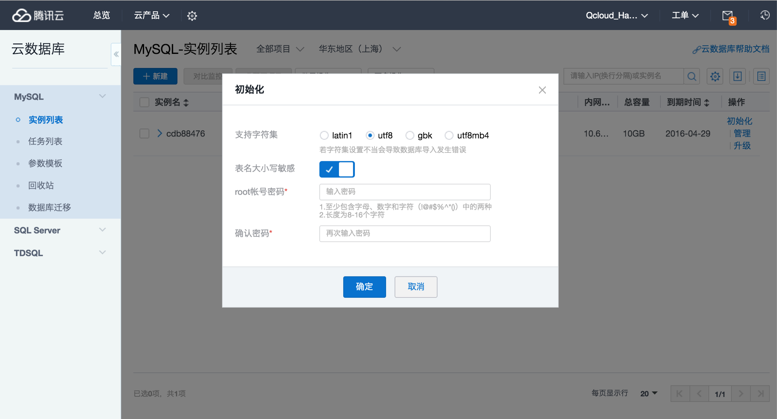Collapse the MySQL sidebar section
This screenshot has width=777, height=419.
click(x=102, y=96)
